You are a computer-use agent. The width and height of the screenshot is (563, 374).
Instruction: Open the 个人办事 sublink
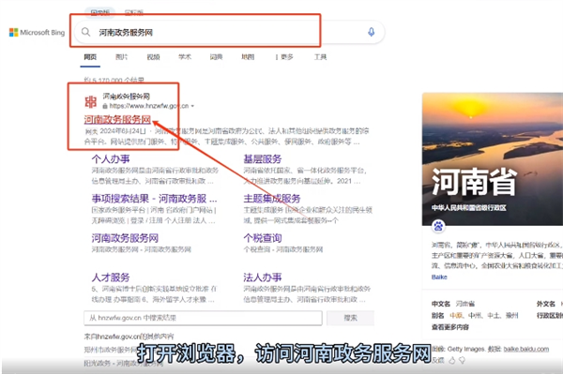[111, 158]
